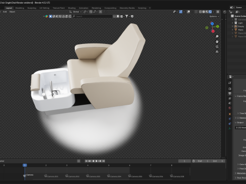This screenshot has width=246, height=184.
Task: Open the Render properties tab icon
Action: (230, 89)
